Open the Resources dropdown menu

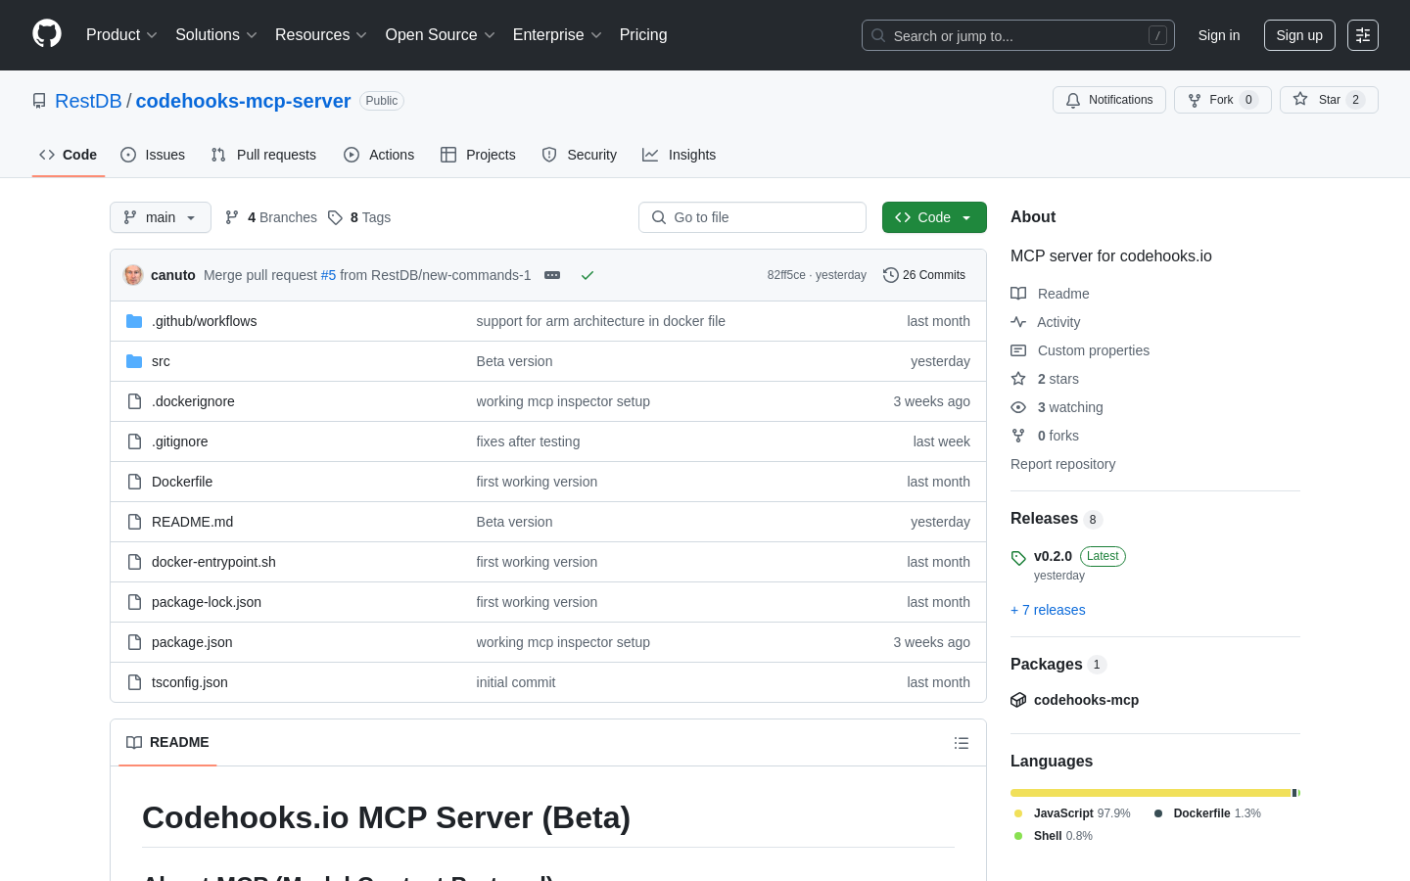(x=320, y=35)
